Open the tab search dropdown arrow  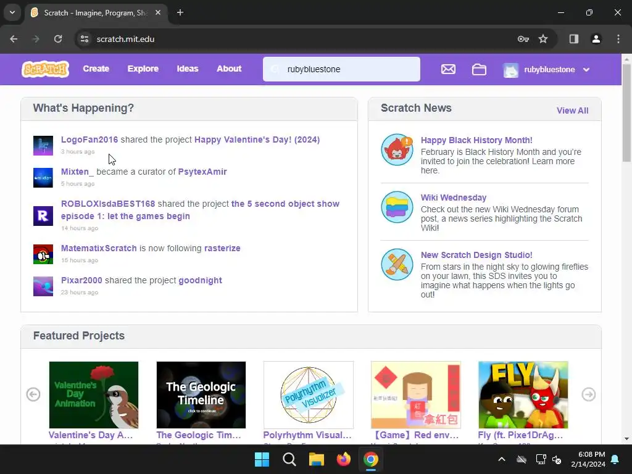click(x=12, y=12)
